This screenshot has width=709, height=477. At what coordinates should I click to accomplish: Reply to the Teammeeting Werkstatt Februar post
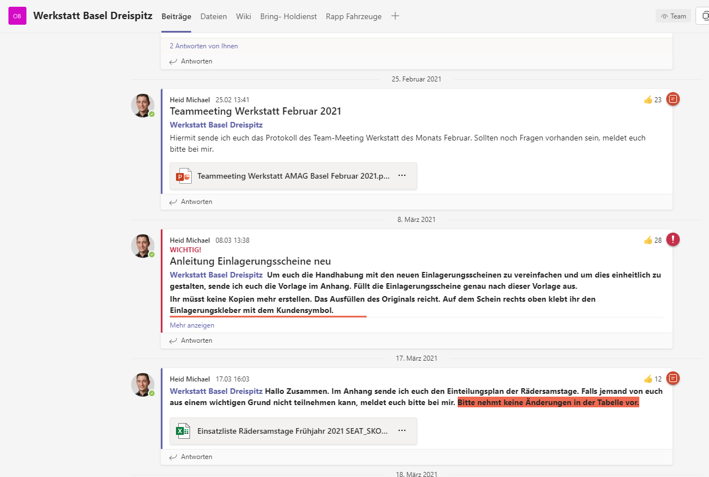click(191, 202)
